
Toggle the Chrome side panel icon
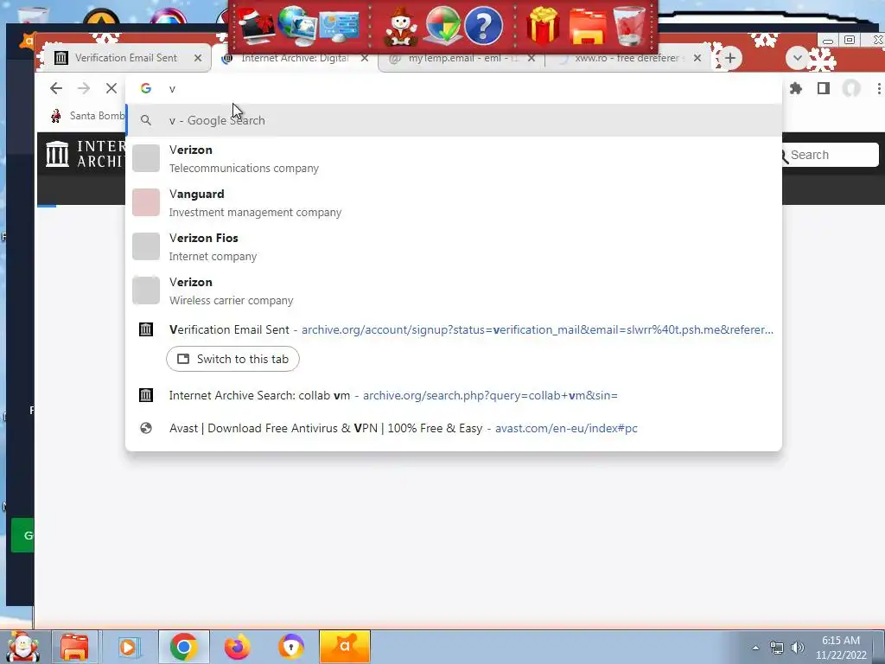[824, 88]
